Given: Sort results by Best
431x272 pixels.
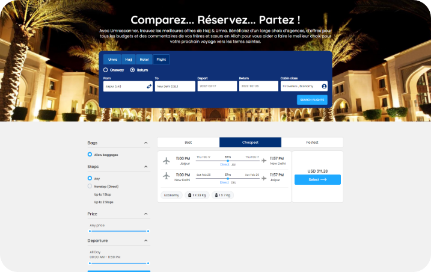Looking at the screenshot, I should click(x=188, y=143).
